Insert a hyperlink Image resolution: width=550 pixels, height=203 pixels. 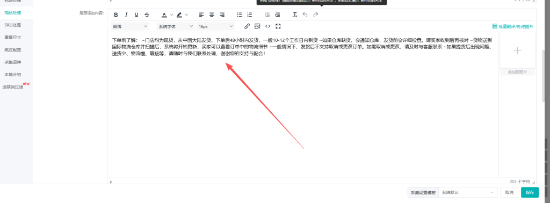(247, 26)
